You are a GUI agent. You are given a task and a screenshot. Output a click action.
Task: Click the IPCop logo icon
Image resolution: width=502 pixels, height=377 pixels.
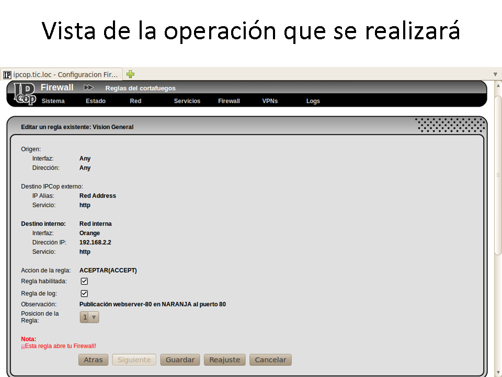point(25,94)
